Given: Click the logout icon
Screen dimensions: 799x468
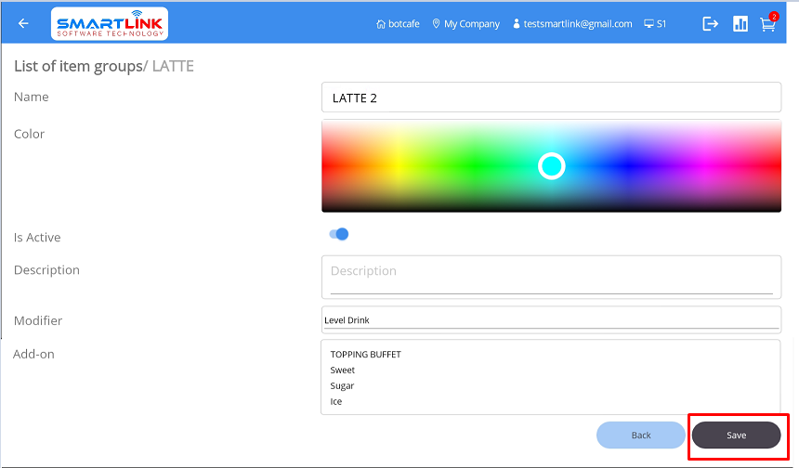Looking at the screenshot, I should pyautogui.click(x=711, y=24).
